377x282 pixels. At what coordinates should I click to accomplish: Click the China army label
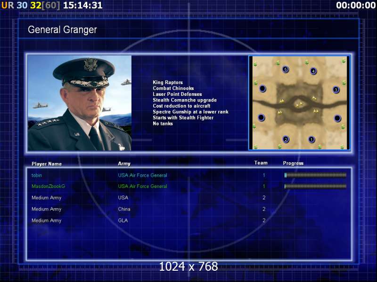[x=124, y=209]
